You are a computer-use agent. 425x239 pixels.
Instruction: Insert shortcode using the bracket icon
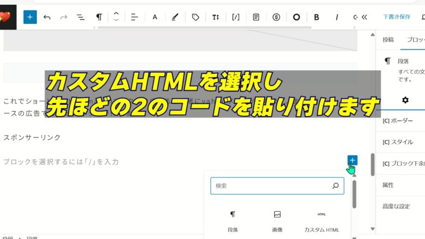(236, 17)
